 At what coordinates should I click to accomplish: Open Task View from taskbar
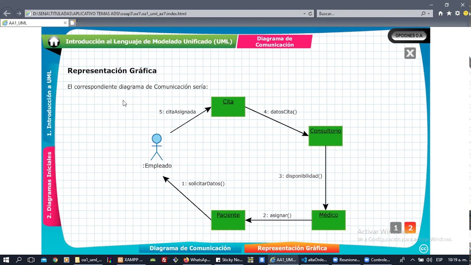pyautogui.click(x=31, y=260)
